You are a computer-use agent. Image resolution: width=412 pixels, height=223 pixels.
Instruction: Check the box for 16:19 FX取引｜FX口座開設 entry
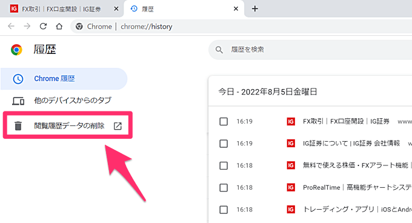[x=224, y=121]
